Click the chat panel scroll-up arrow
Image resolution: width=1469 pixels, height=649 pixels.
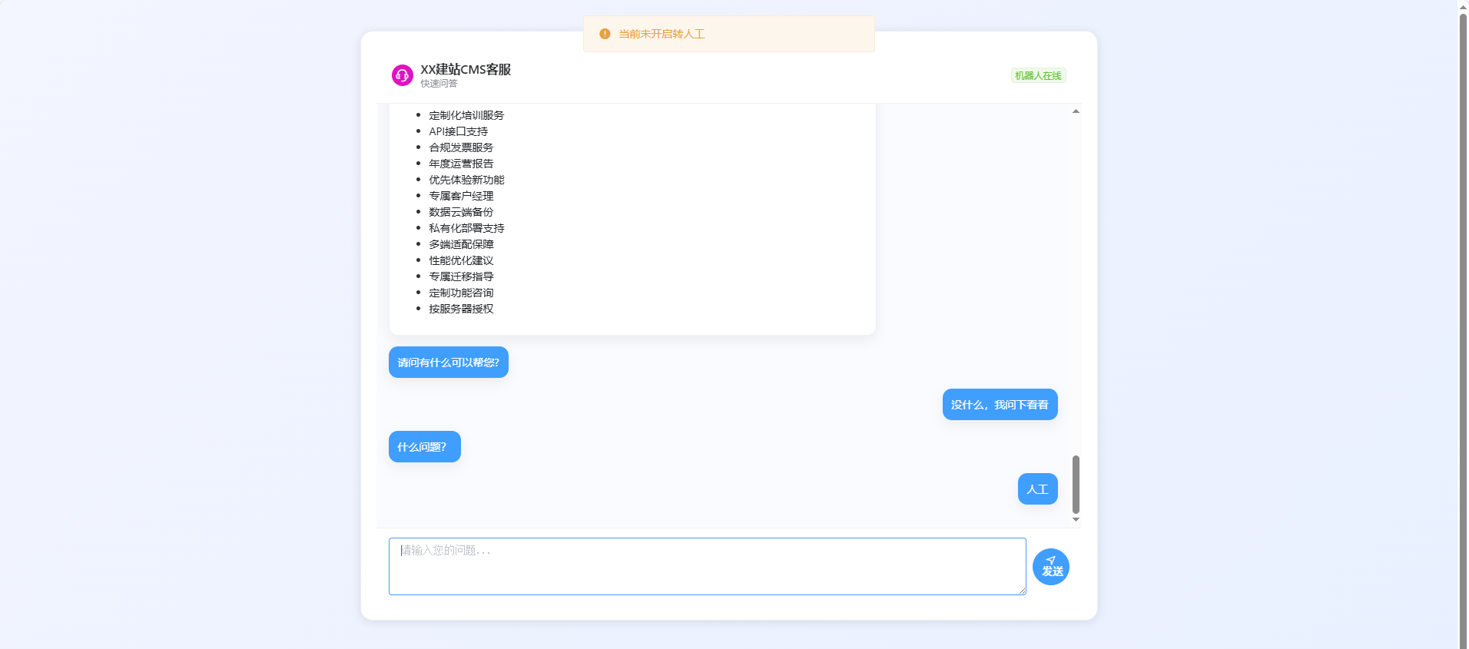[x=1076, y=111]
